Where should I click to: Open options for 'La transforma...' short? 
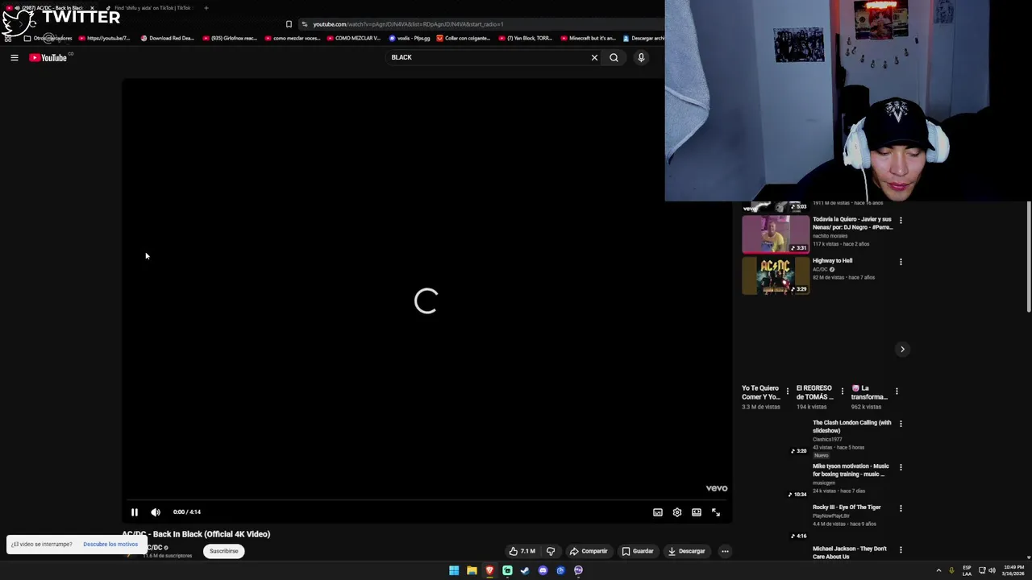tap(897, 391)
